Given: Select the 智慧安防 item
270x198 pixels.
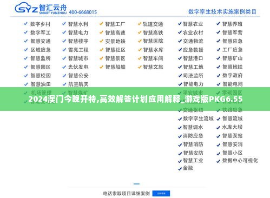Looking at the screenshot, I should pyautogui.click(x=193, y=153).
